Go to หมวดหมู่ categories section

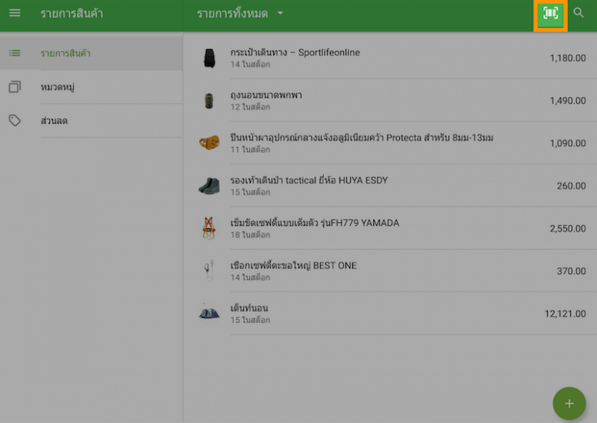(58, 87)
